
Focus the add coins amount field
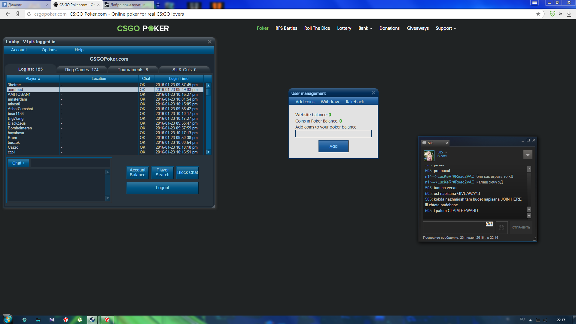(333, 134)
